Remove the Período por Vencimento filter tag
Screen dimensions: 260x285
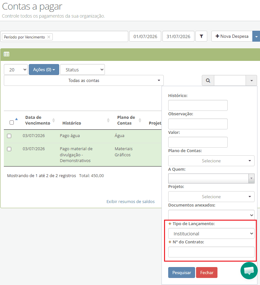tap(49, 37)
